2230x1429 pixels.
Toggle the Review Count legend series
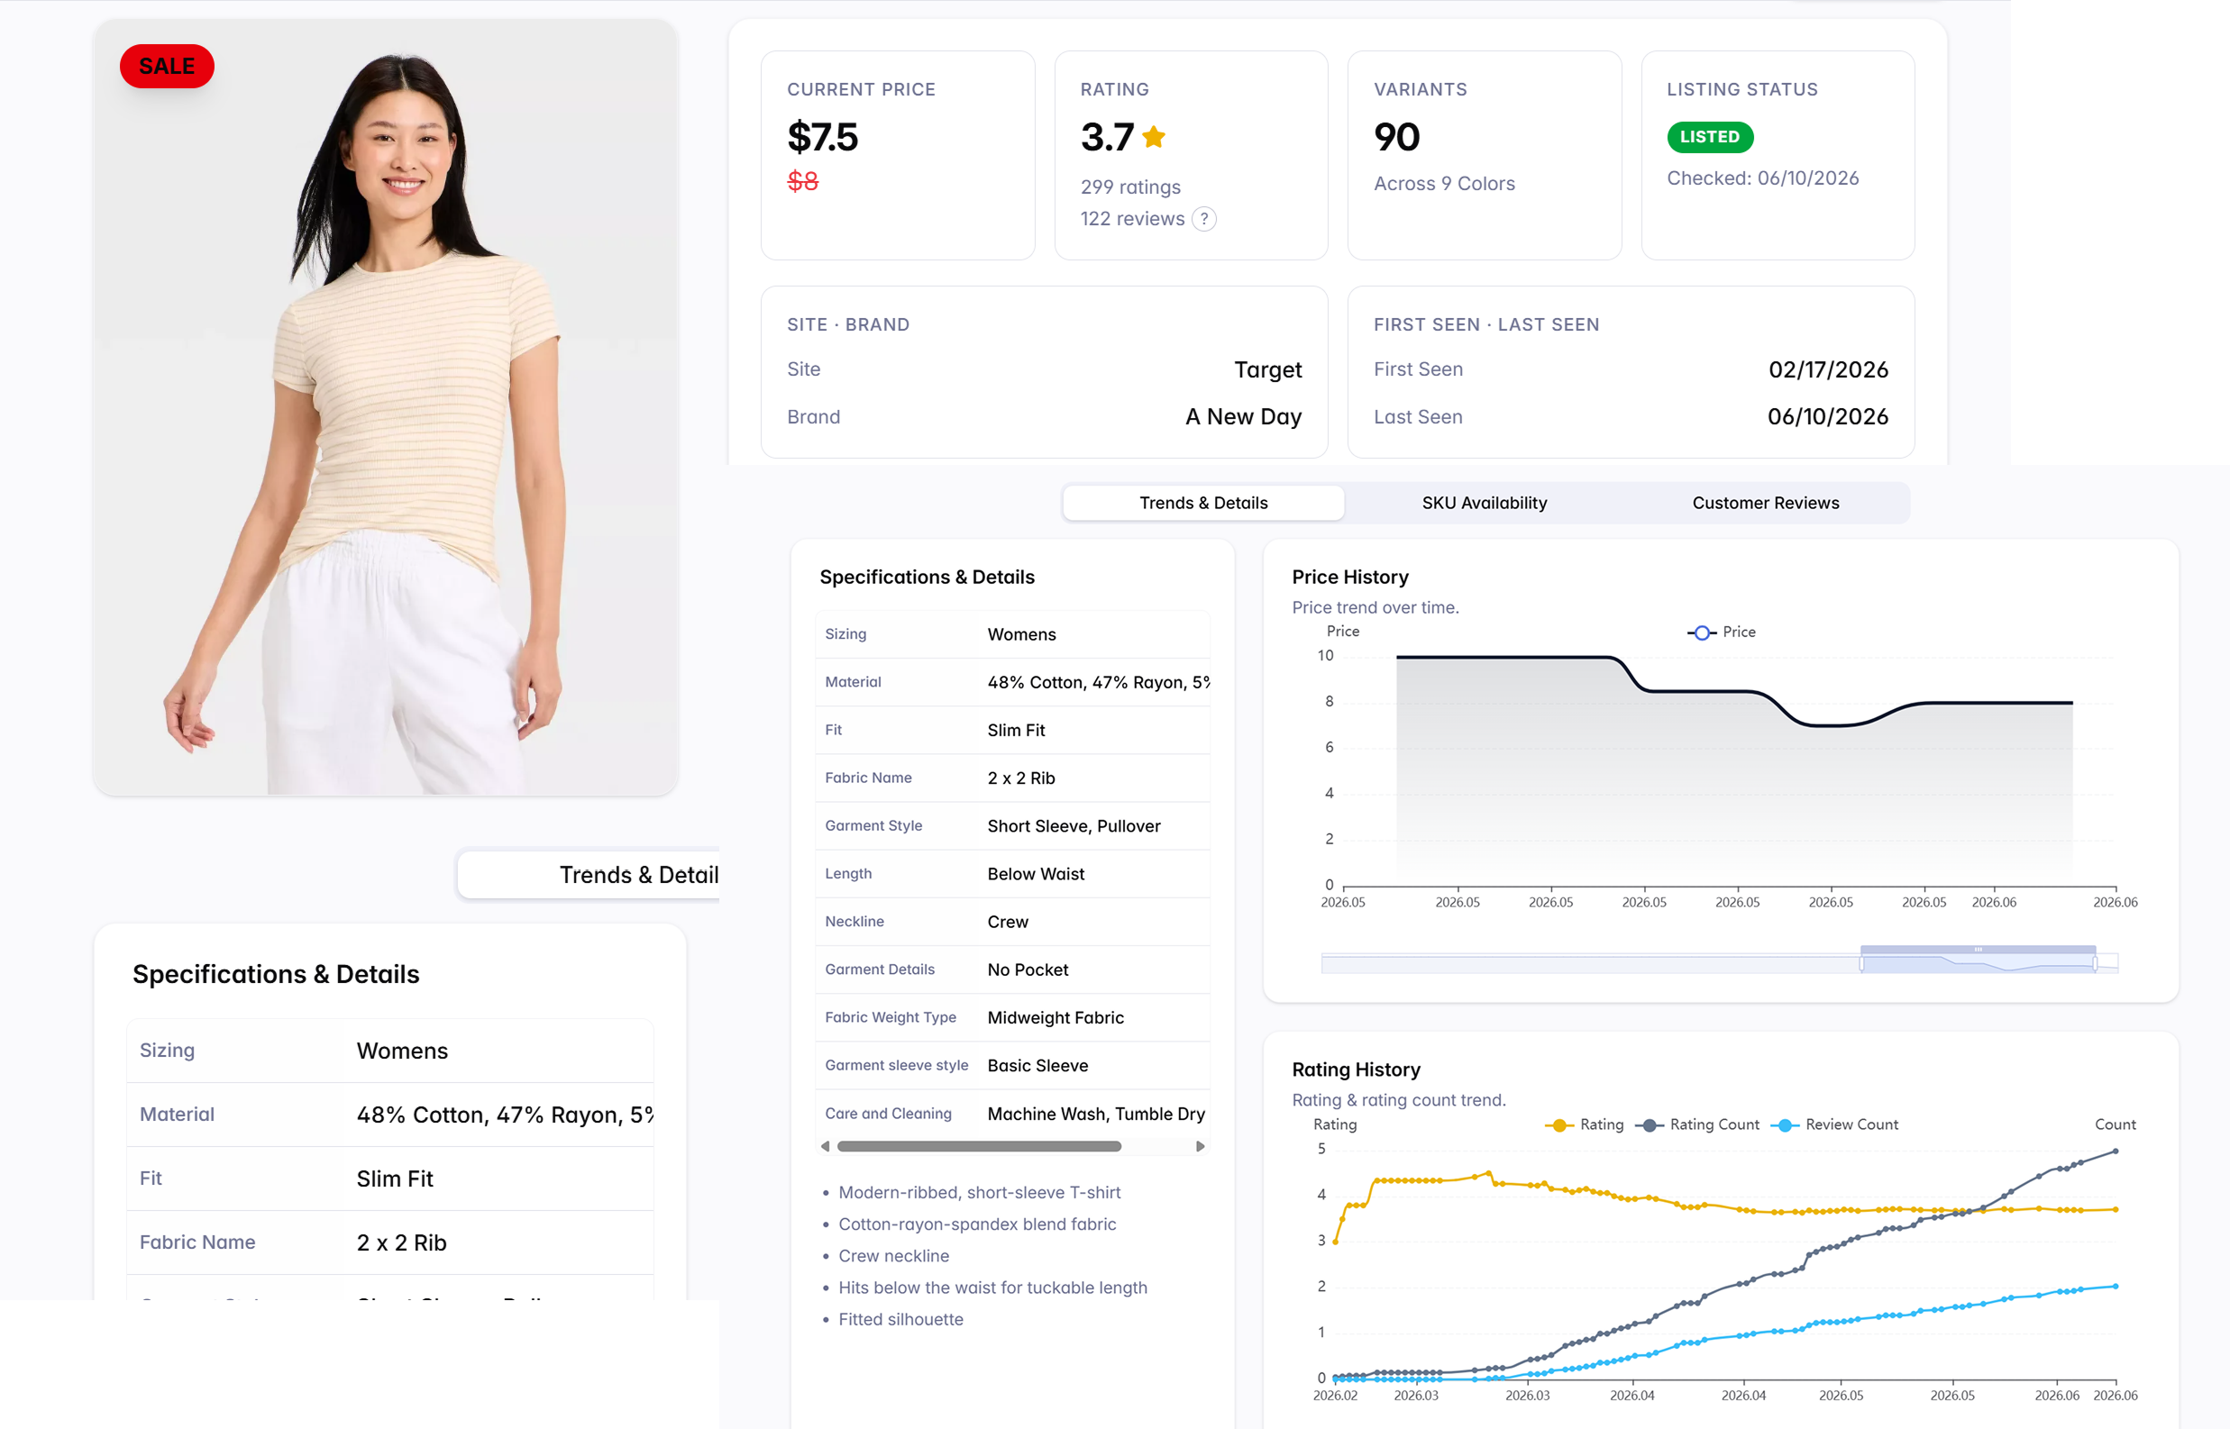tap(1833, 1124)
